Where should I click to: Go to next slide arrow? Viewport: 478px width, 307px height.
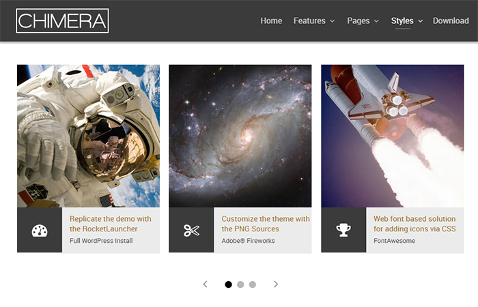click(276, 284)
